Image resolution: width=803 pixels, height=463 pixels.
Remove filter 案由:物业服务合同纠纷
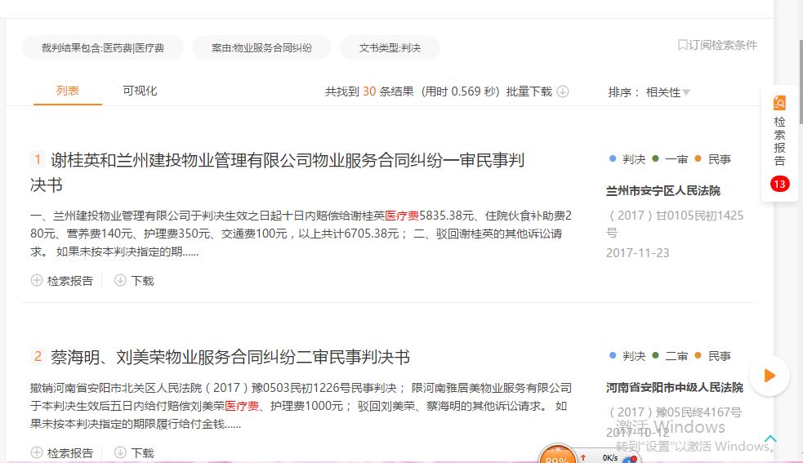pyautogui.click(x=261, y=47)
